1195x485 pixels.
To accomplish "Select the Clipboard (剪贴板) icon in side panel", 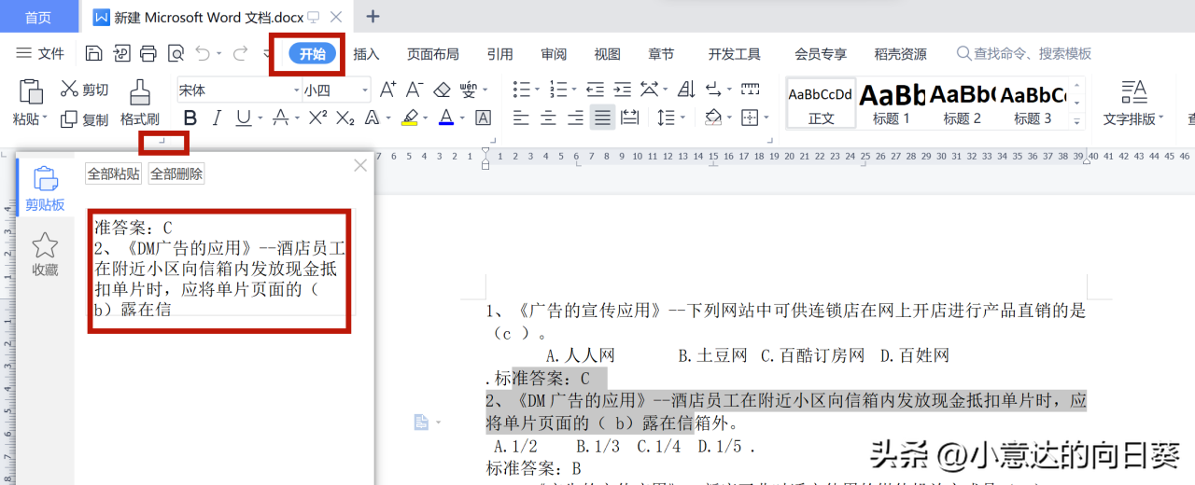I will [45, 188].
